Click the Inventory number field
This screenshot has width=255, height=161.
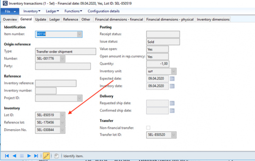coord(46,91)
